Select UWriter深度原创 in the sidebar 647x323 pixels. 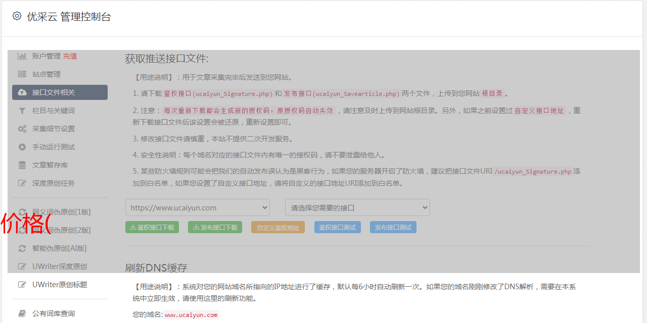pyautogui.click(x=60, y=266)
